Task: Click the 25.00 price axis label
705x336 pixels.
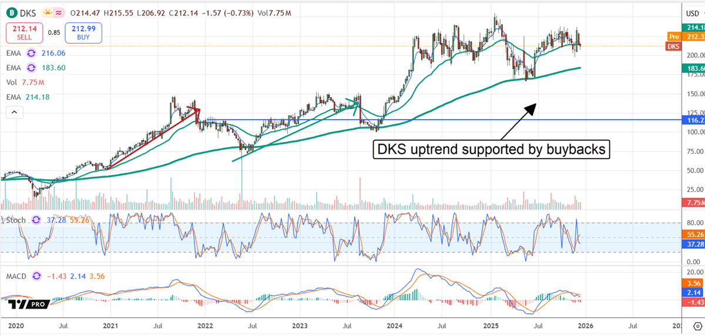Action: click(x=695, y=189)
